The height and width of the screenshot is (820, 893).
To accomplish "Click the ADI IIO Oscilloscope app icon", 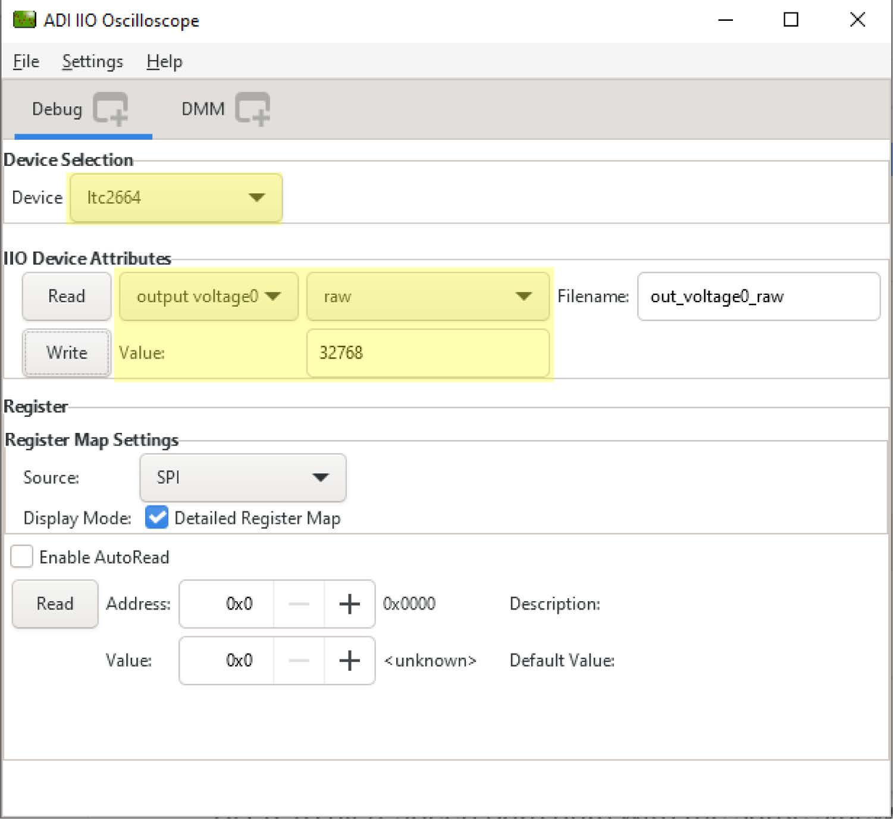I will tap(24, 20).
